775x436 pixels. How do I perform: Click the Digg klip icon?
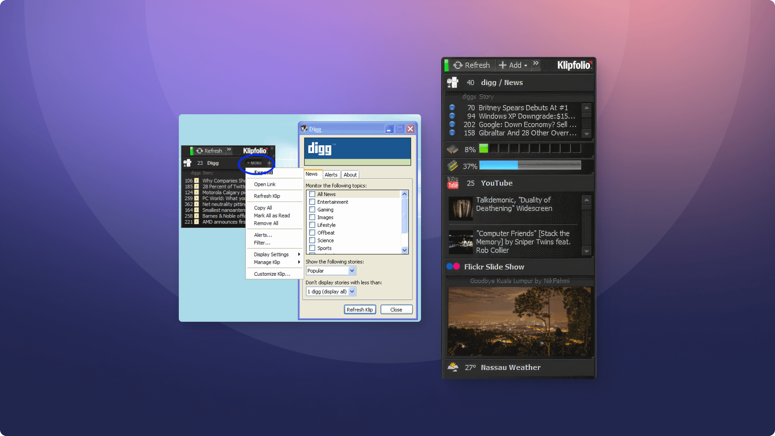[189, 163]
